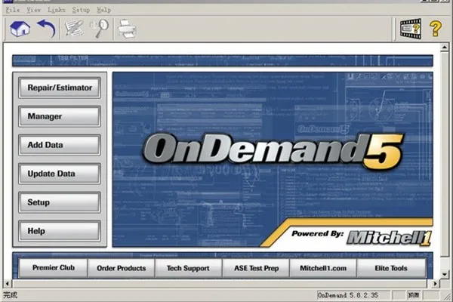The width and height of the screenshot is (453, 302).
Task: Visit the Premier Club link
Action: (54, 268)
